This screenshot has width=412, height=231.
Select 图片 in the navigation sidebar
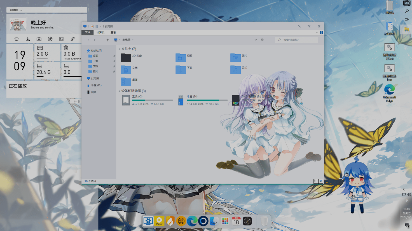[x=93, y=71]
